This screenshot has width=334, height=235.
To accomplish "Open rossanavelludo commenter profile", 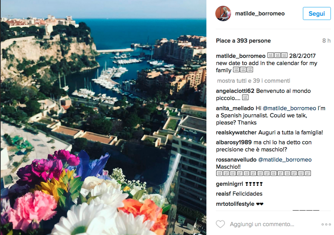I will (236, 160).
